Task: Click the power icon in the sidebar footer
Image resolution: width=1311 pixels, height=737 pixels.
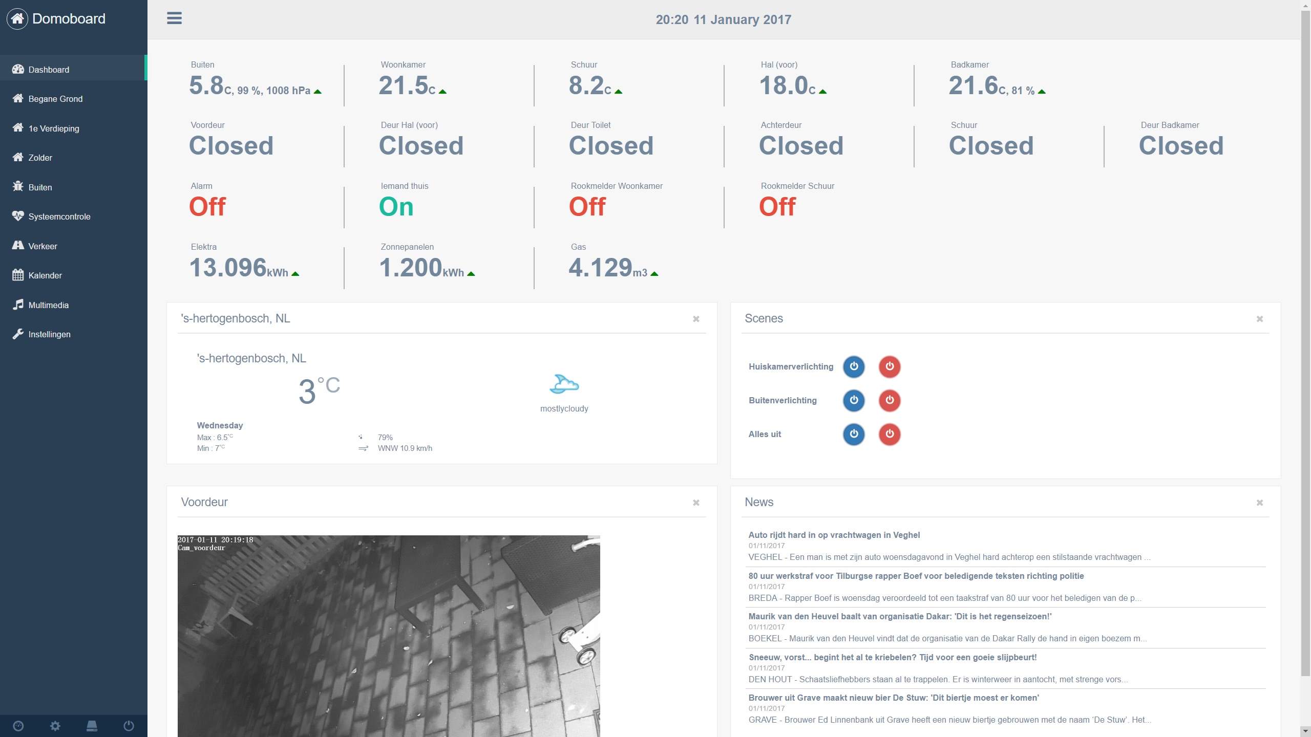Action: click(129, 726)
